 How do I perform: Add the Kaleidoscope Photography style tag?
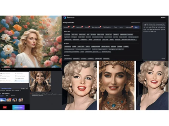click(126, 34)
